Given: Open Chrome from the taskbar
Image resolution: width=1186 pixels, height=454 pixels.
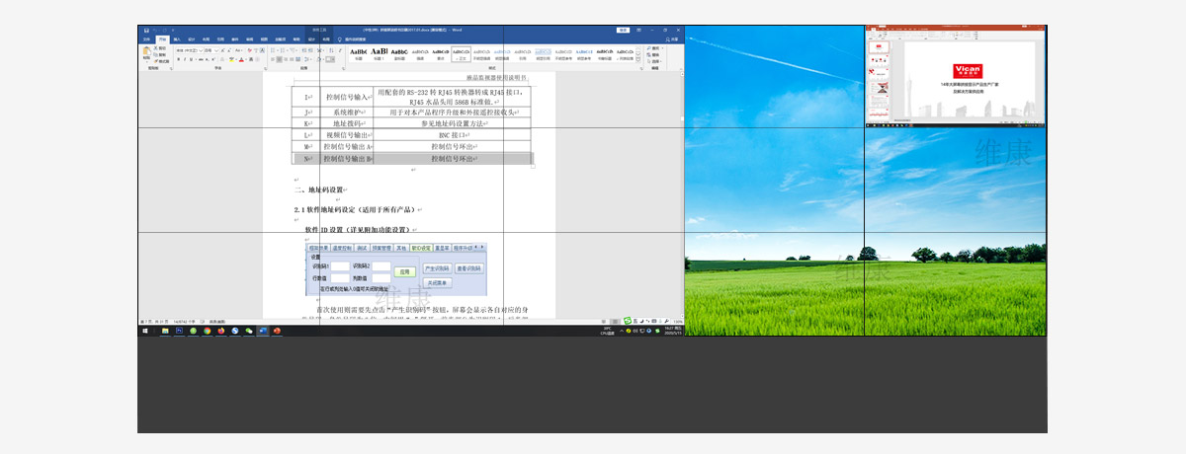Looking at the screenshot, I should click(x=207, y=331).
